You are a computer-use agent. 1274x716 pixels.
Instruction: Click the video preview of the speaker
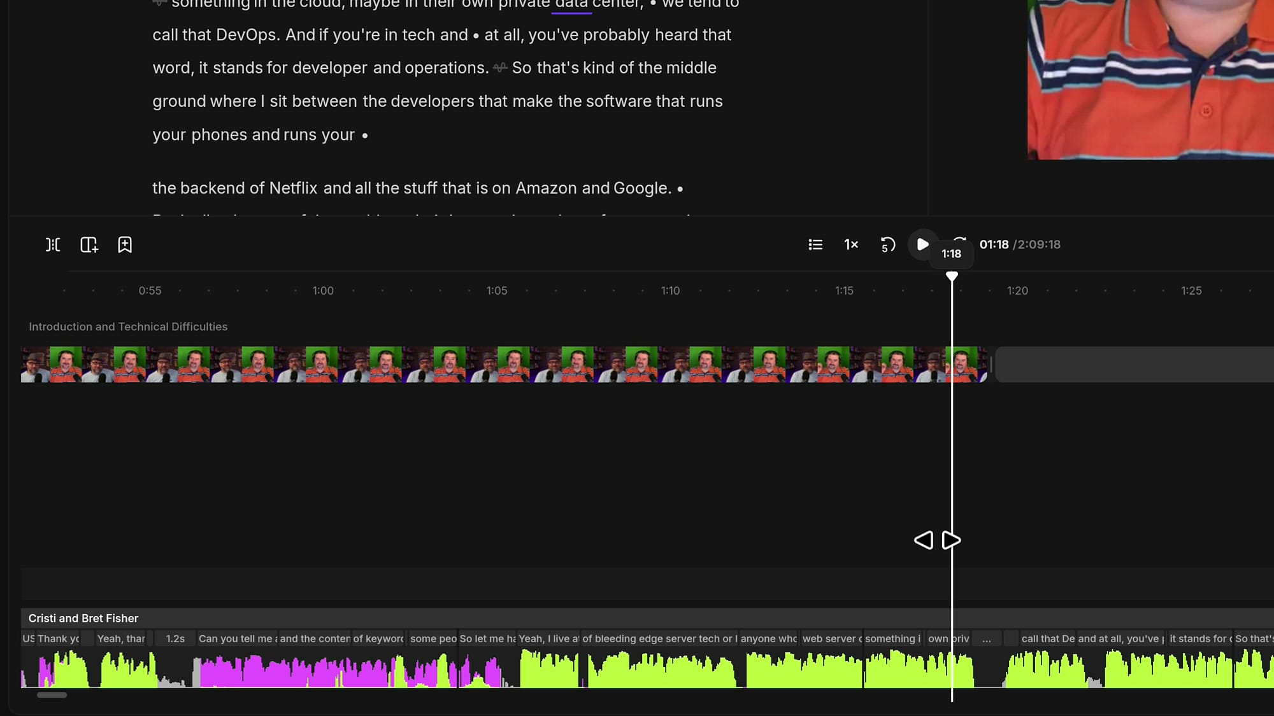(x=1150, y=80)
